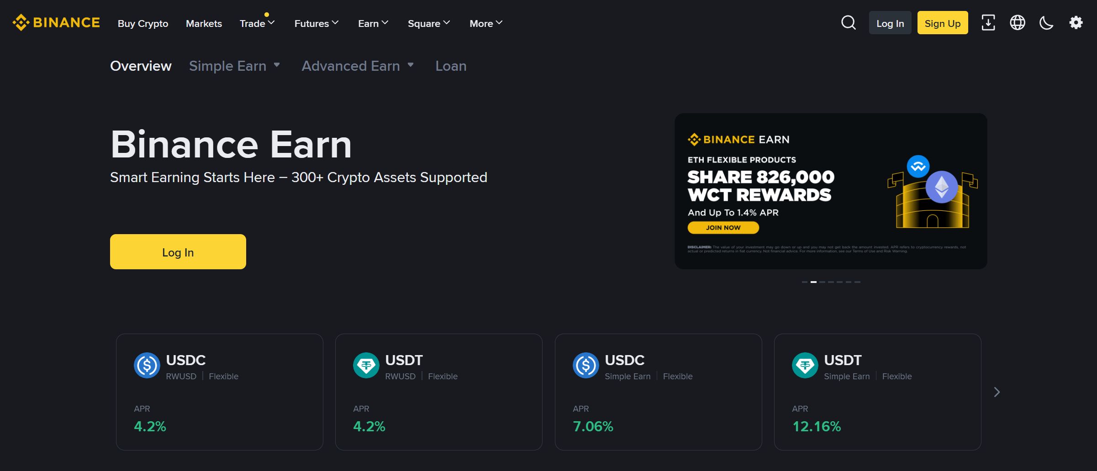Open Markets from the top navigation
This screenshot has height=471, width=1097.
204,23
